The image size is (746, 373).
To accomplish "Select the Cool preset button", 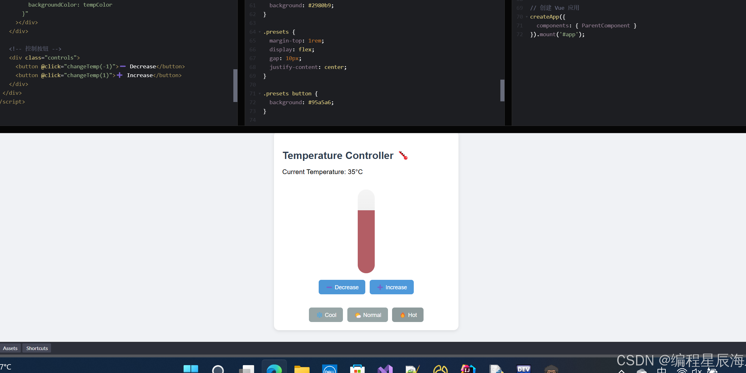I will (326, 315).
